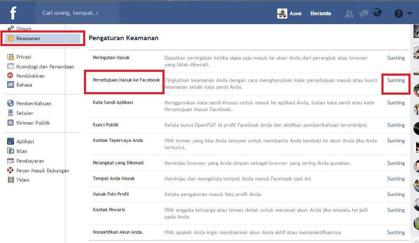Screen dimensions: 419x243
Task: Click Sunting for Tempat Anda Masuk
Action: pyautogui.click(x=396, y=179)
